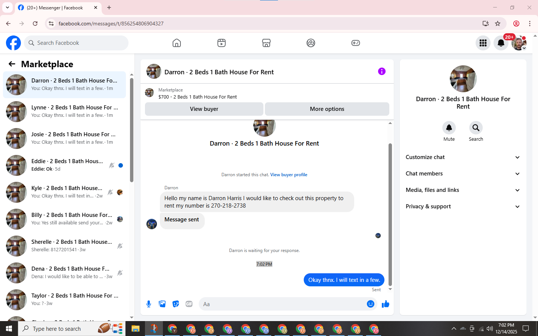
Task: Expand Customize chat section
Action: [x=463, y=157]
